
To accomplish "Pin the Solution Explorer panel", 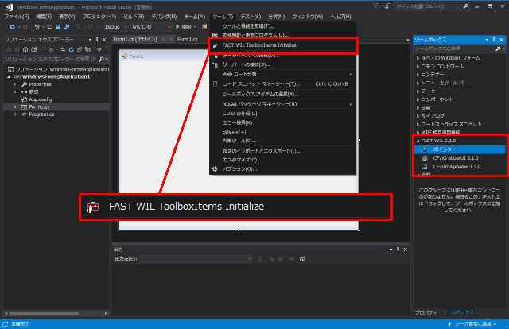I will click(97, 40).
